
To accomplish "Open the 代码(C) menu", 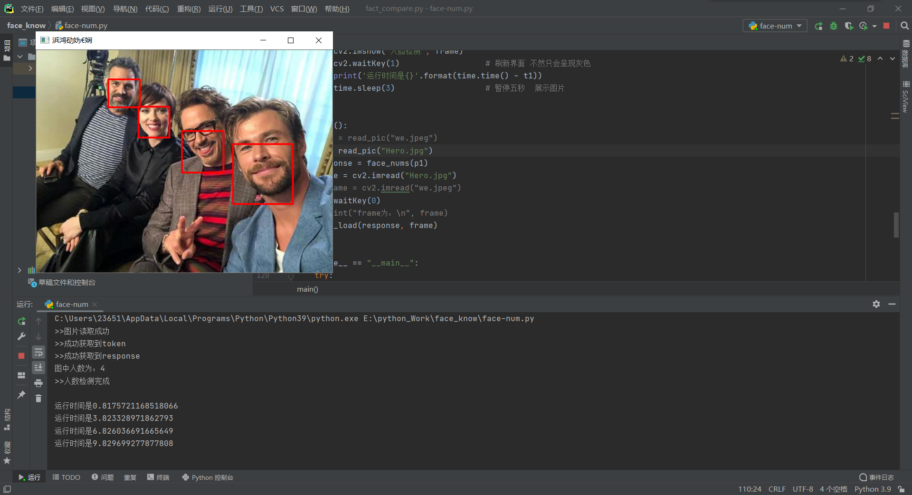I will (x=157, y=9).
